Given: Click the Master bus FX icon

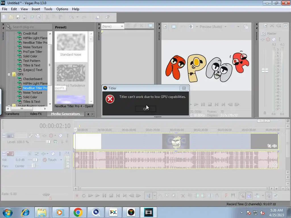Looking at the screenshot, I should click(262, 39).
